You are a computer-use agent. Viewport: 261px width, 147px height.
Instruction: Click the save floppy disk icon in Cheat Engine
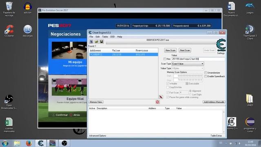pos(102,42)
